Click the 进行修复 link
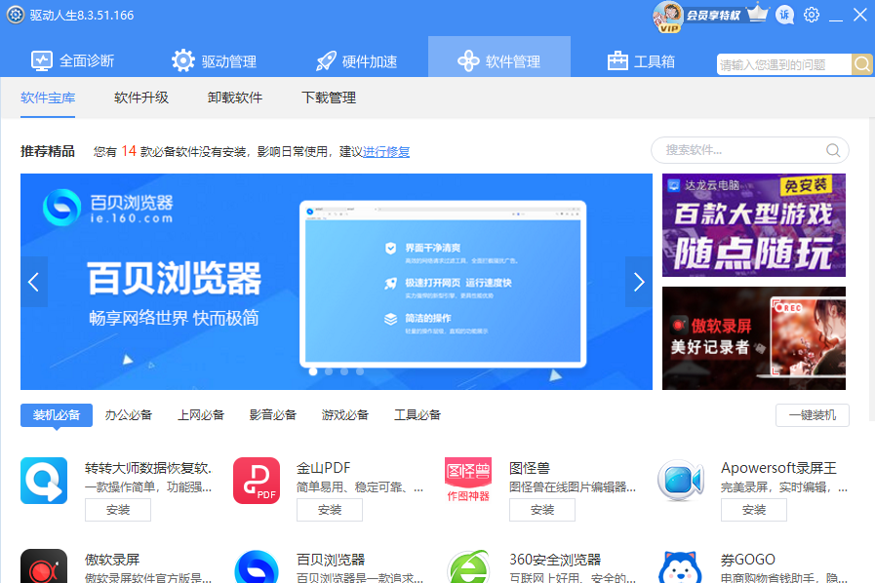The height and width of the screenshot is (583, 875). click(386, 152)
